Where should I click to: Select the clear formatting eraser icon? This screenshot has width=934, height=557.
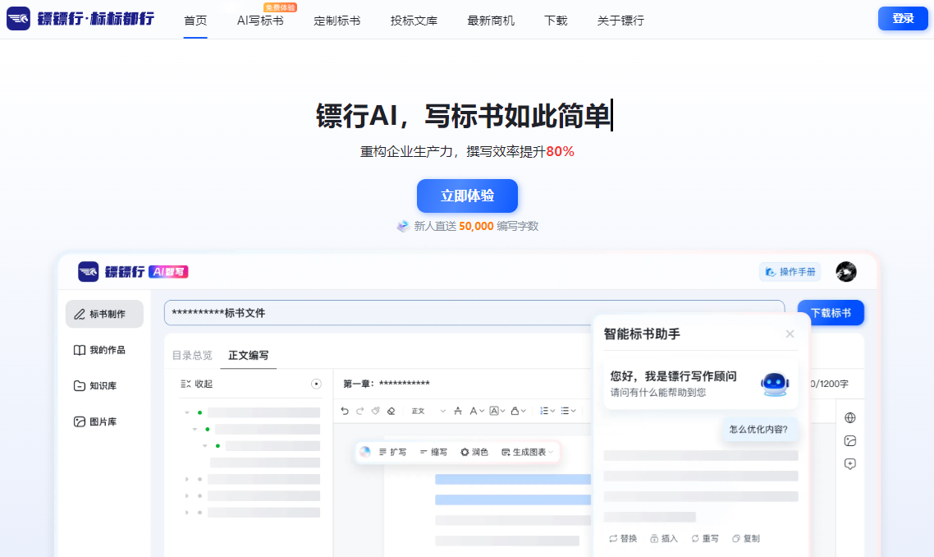pyautogui.click(x=391, y=411)
